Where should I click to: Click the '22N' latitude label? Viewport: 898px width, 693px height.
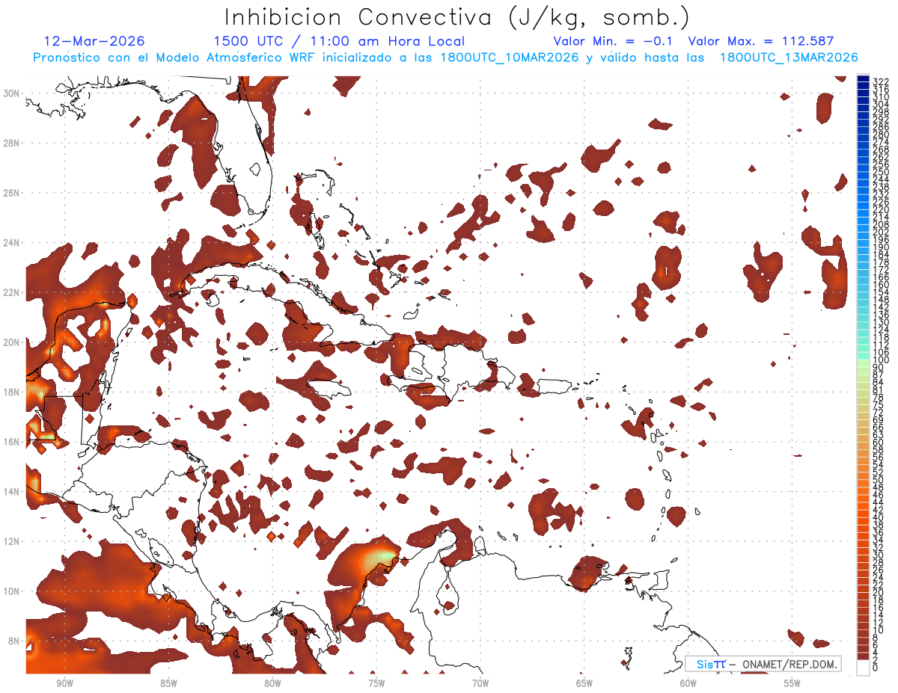coord(12,292)
